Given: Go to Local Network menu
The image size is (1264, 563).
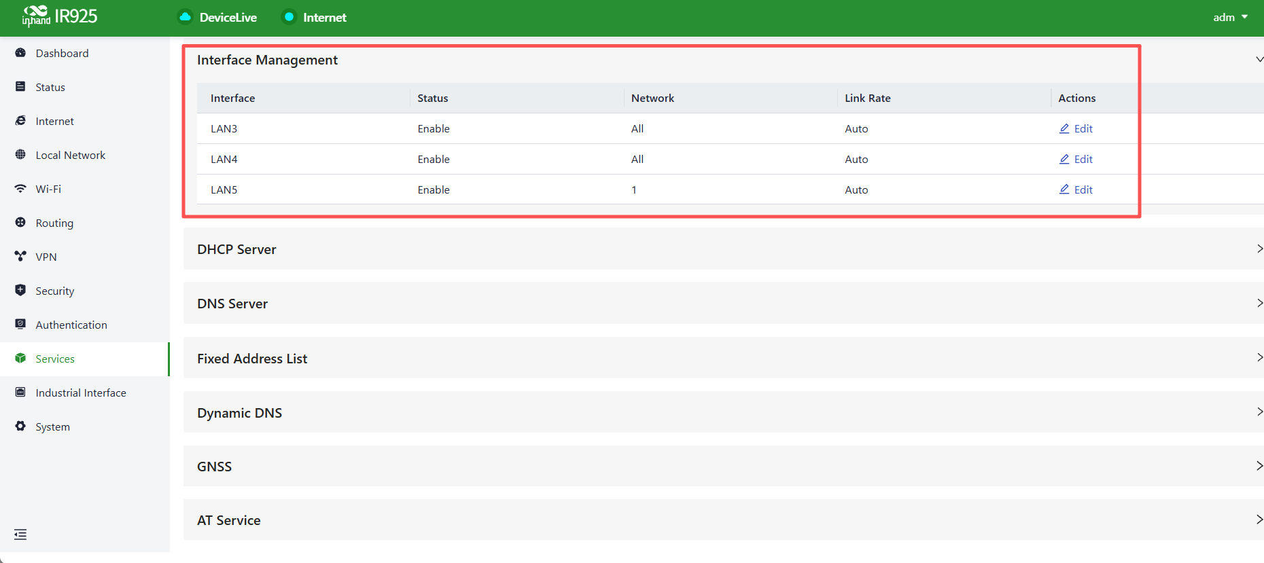Looking at the screenshot, I should tap(85, 155).
